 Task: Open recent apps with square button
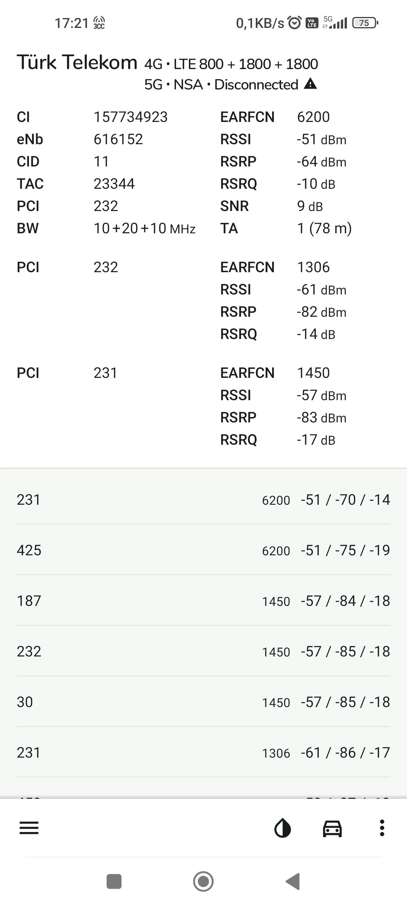[x=114, y=881]
